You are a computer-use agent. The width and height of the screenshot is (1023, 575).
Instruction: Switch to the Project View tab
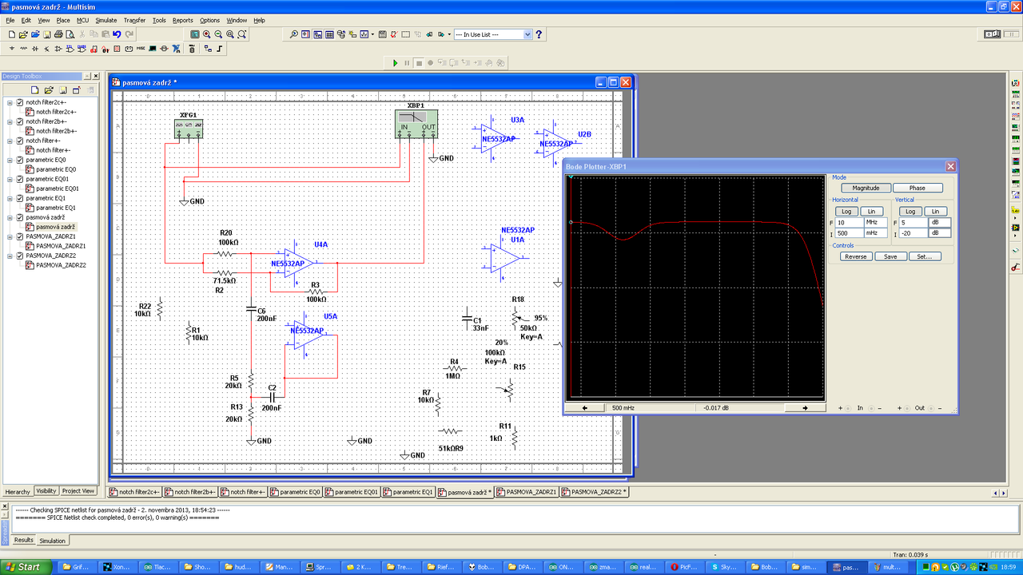click(x=78, y=491)
